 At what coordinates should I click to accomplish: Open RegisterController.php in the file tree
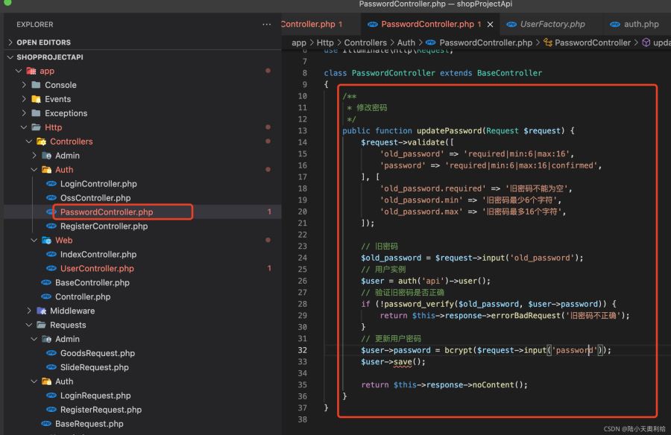click(104, 226)
